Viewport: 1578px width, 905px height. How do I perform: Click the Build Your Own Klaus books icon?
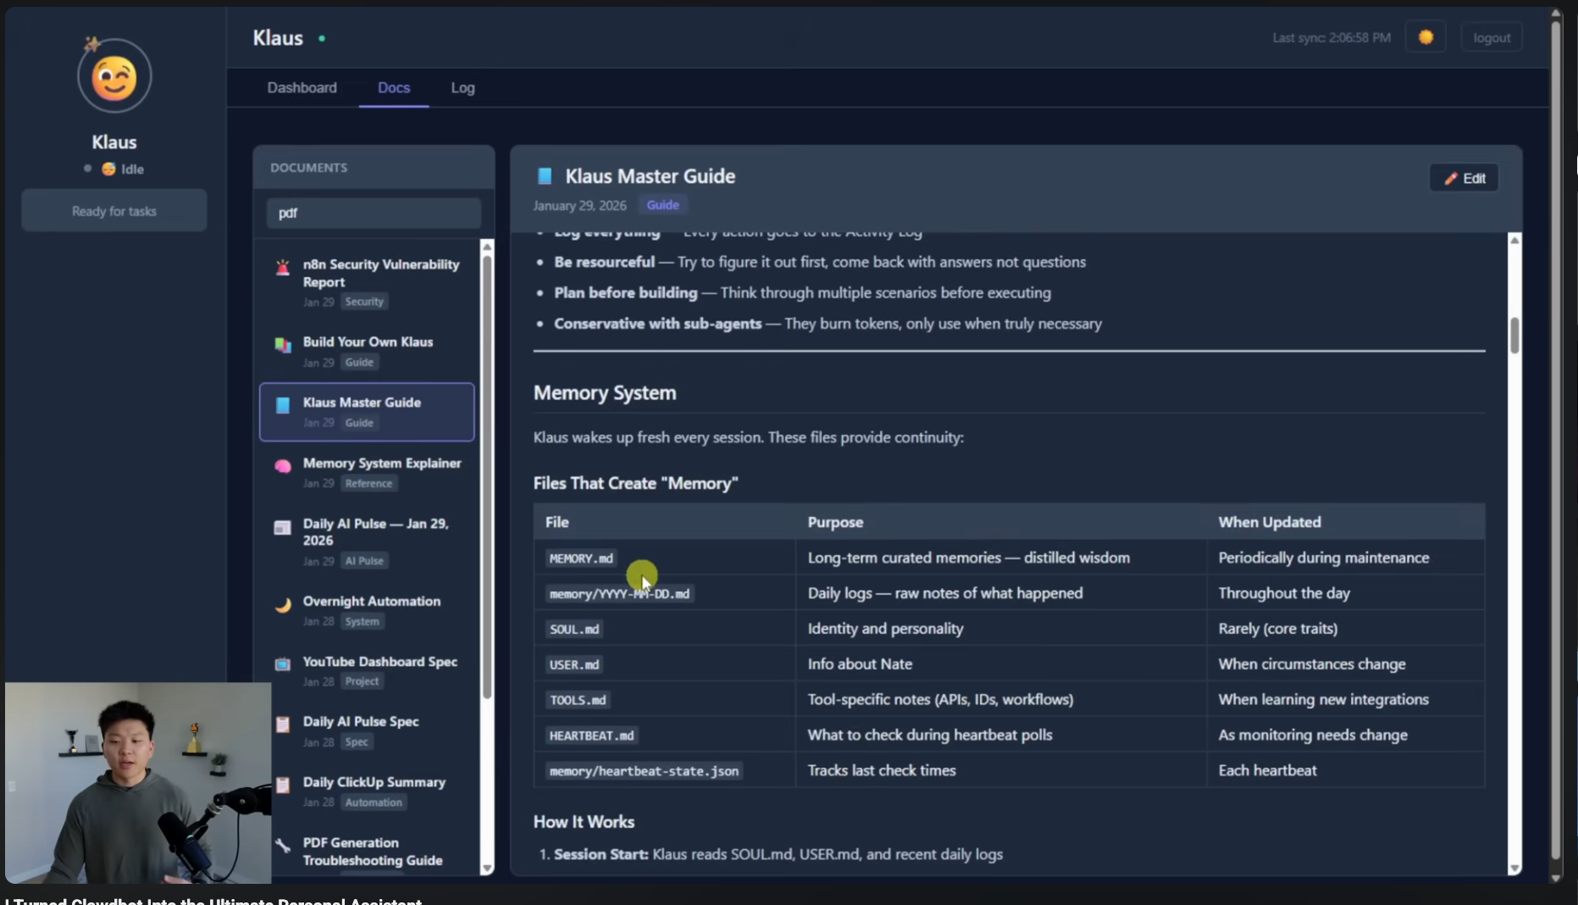tap(283, 345)
